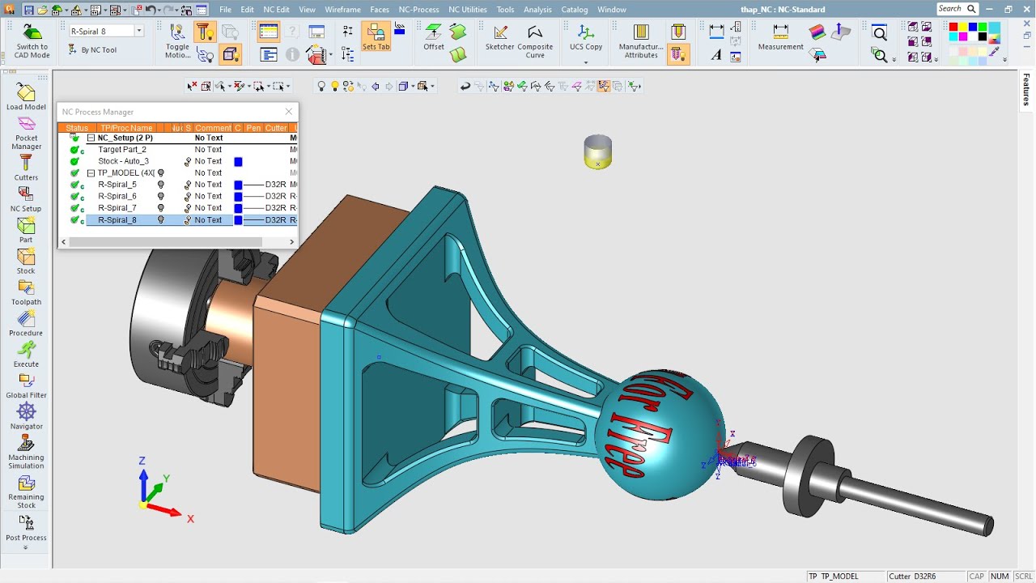The image size is (1036, 583).
Task: Toggle the TP_MODEL light bulb visibility
Action: tap(160, 172)
